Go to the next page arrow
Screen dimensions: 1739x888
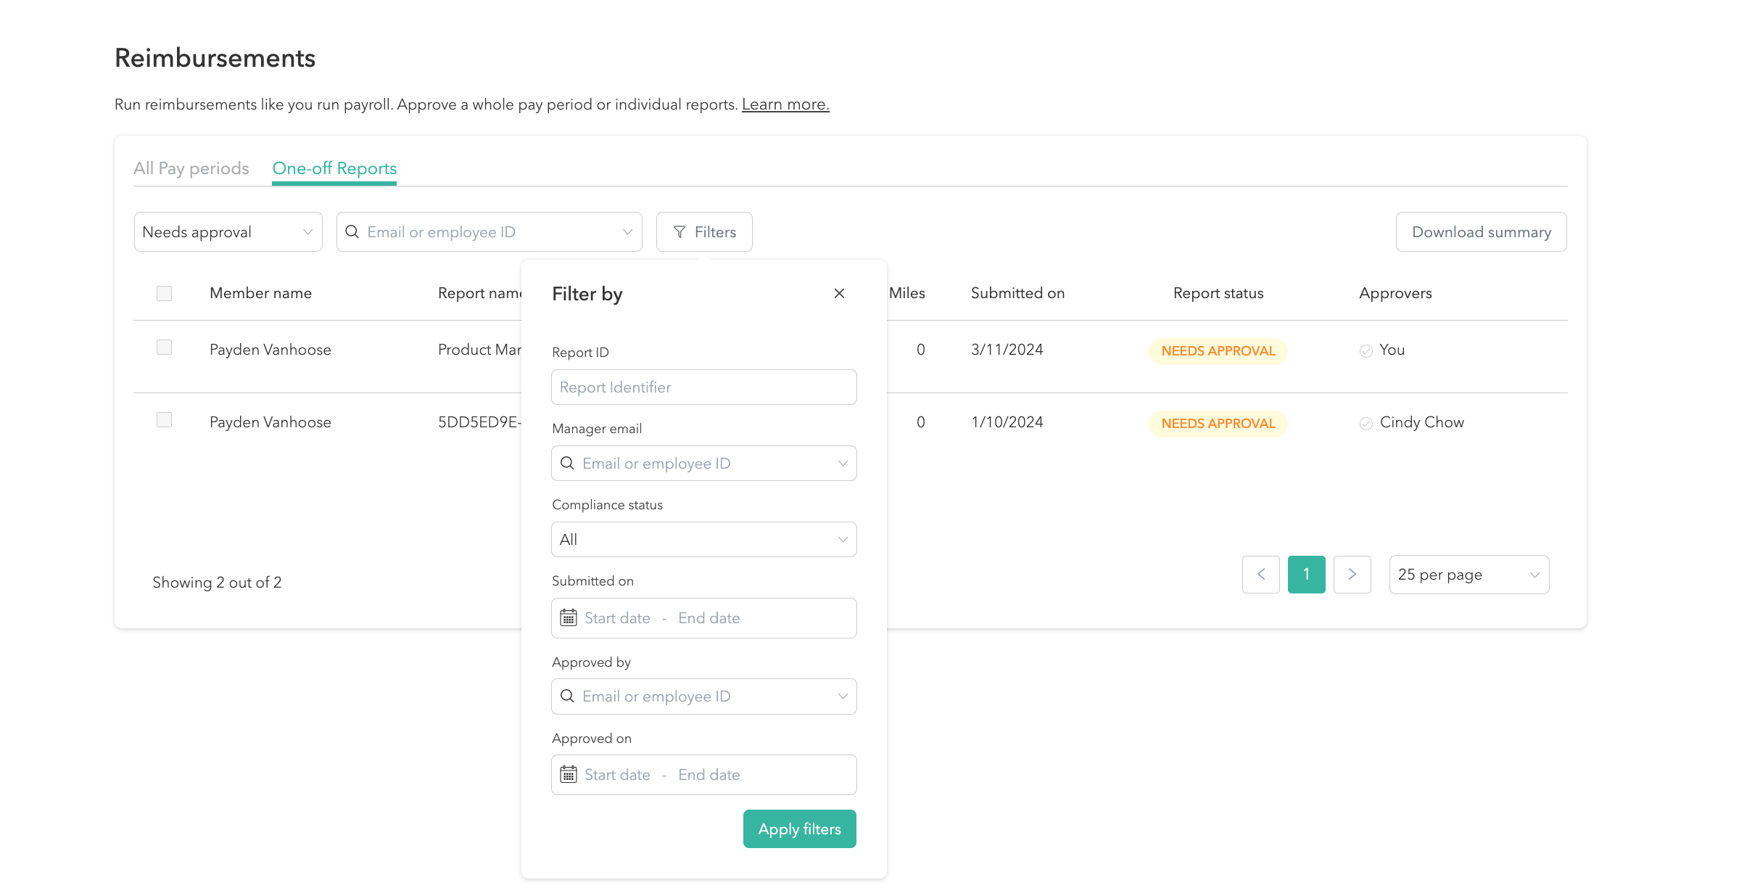(x=1352, y=575)
